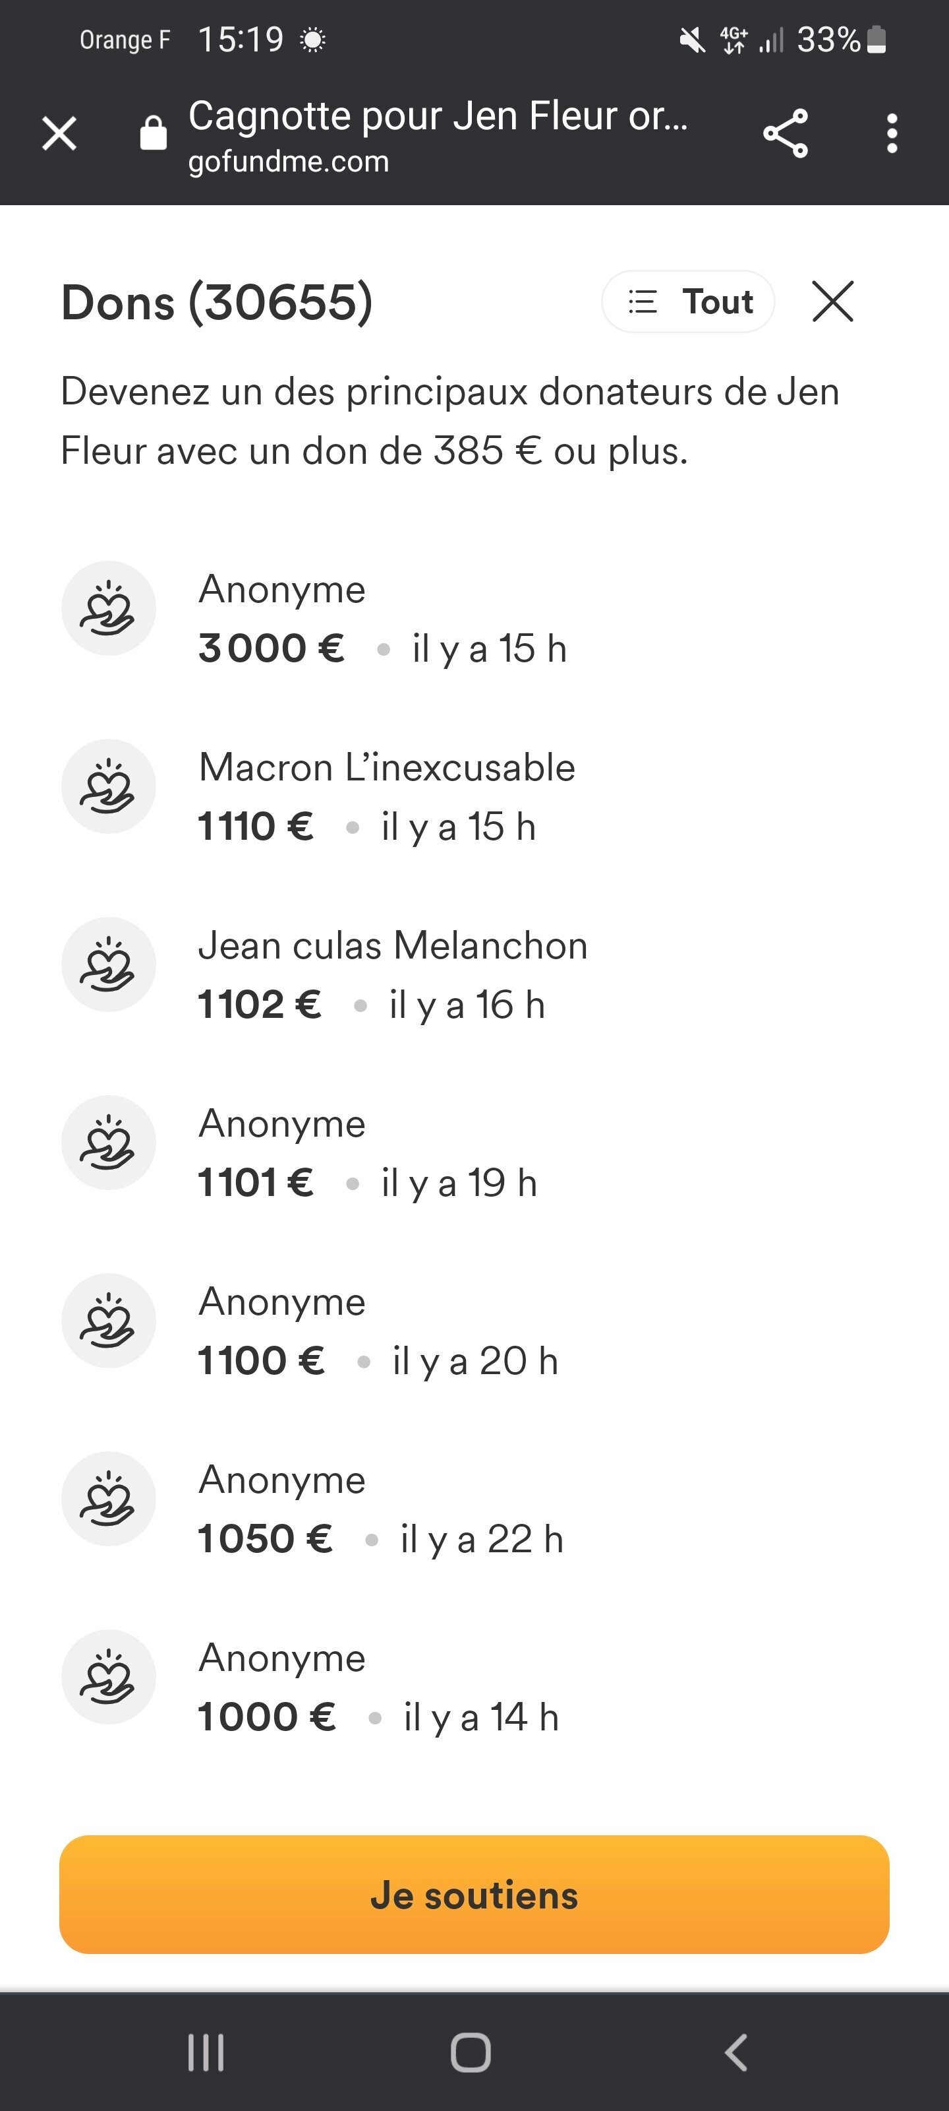Tap the Jean culas Melanchon donor heart icon
The width and height of the screenshot is (949, 2111).
coord(108,964)
